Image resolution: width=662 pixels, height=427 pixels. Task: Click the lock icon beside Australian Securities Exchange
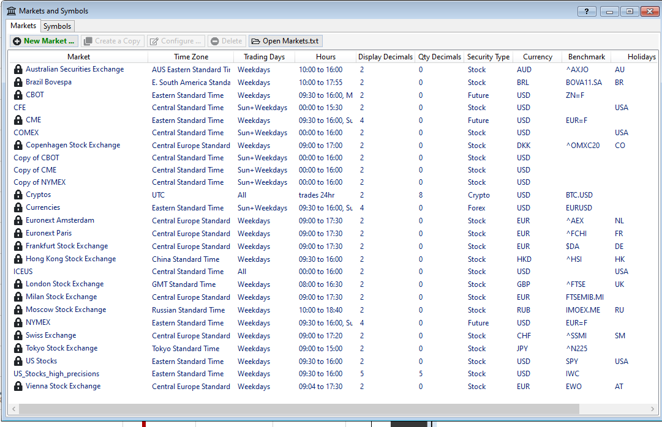click(18, 69)
